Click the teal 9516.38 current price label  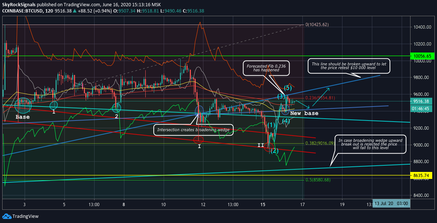tap(421, 101)
